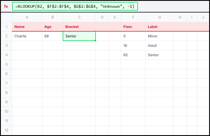This screenshot has width=210, height=136.
Task: Click the age cell showing 68
Action: 53,36
